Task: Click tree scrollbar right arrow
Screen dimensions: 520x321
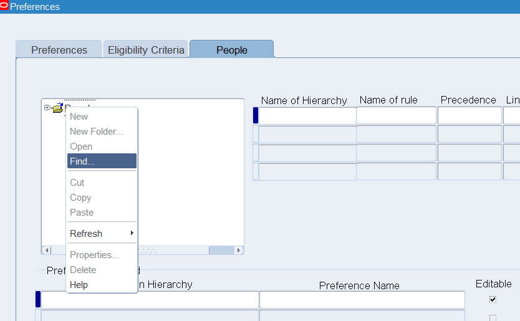Action: tap(238, 251)
